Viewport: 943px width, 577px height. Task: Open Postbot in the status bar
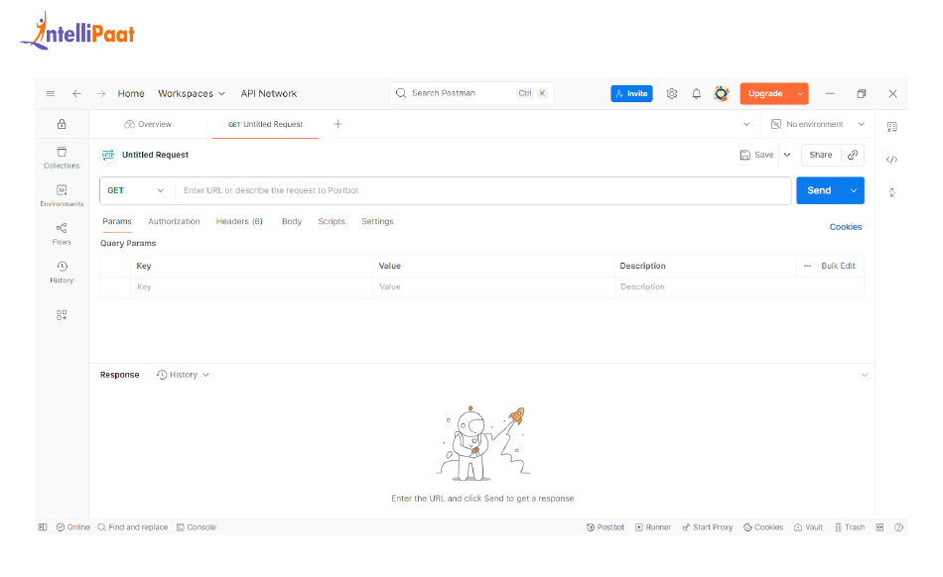[606, 527]
